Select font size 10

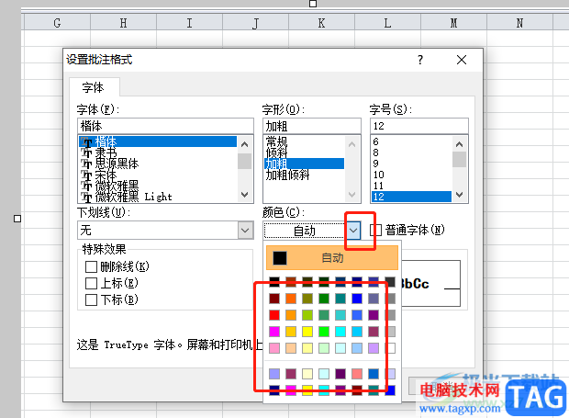411,175
